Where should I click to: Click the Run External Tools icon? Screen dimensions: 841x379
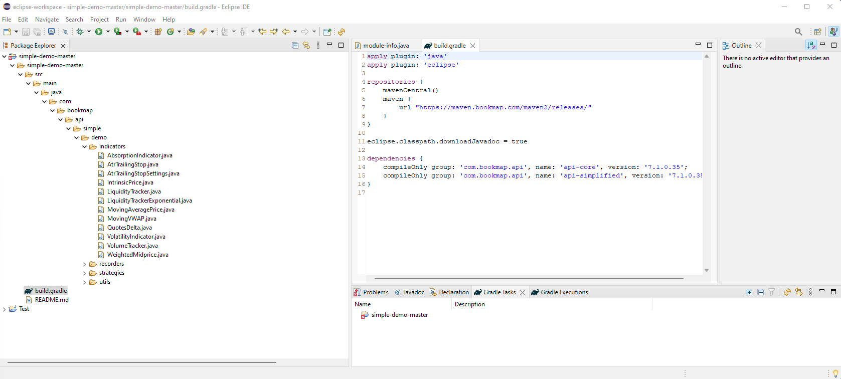136,32
